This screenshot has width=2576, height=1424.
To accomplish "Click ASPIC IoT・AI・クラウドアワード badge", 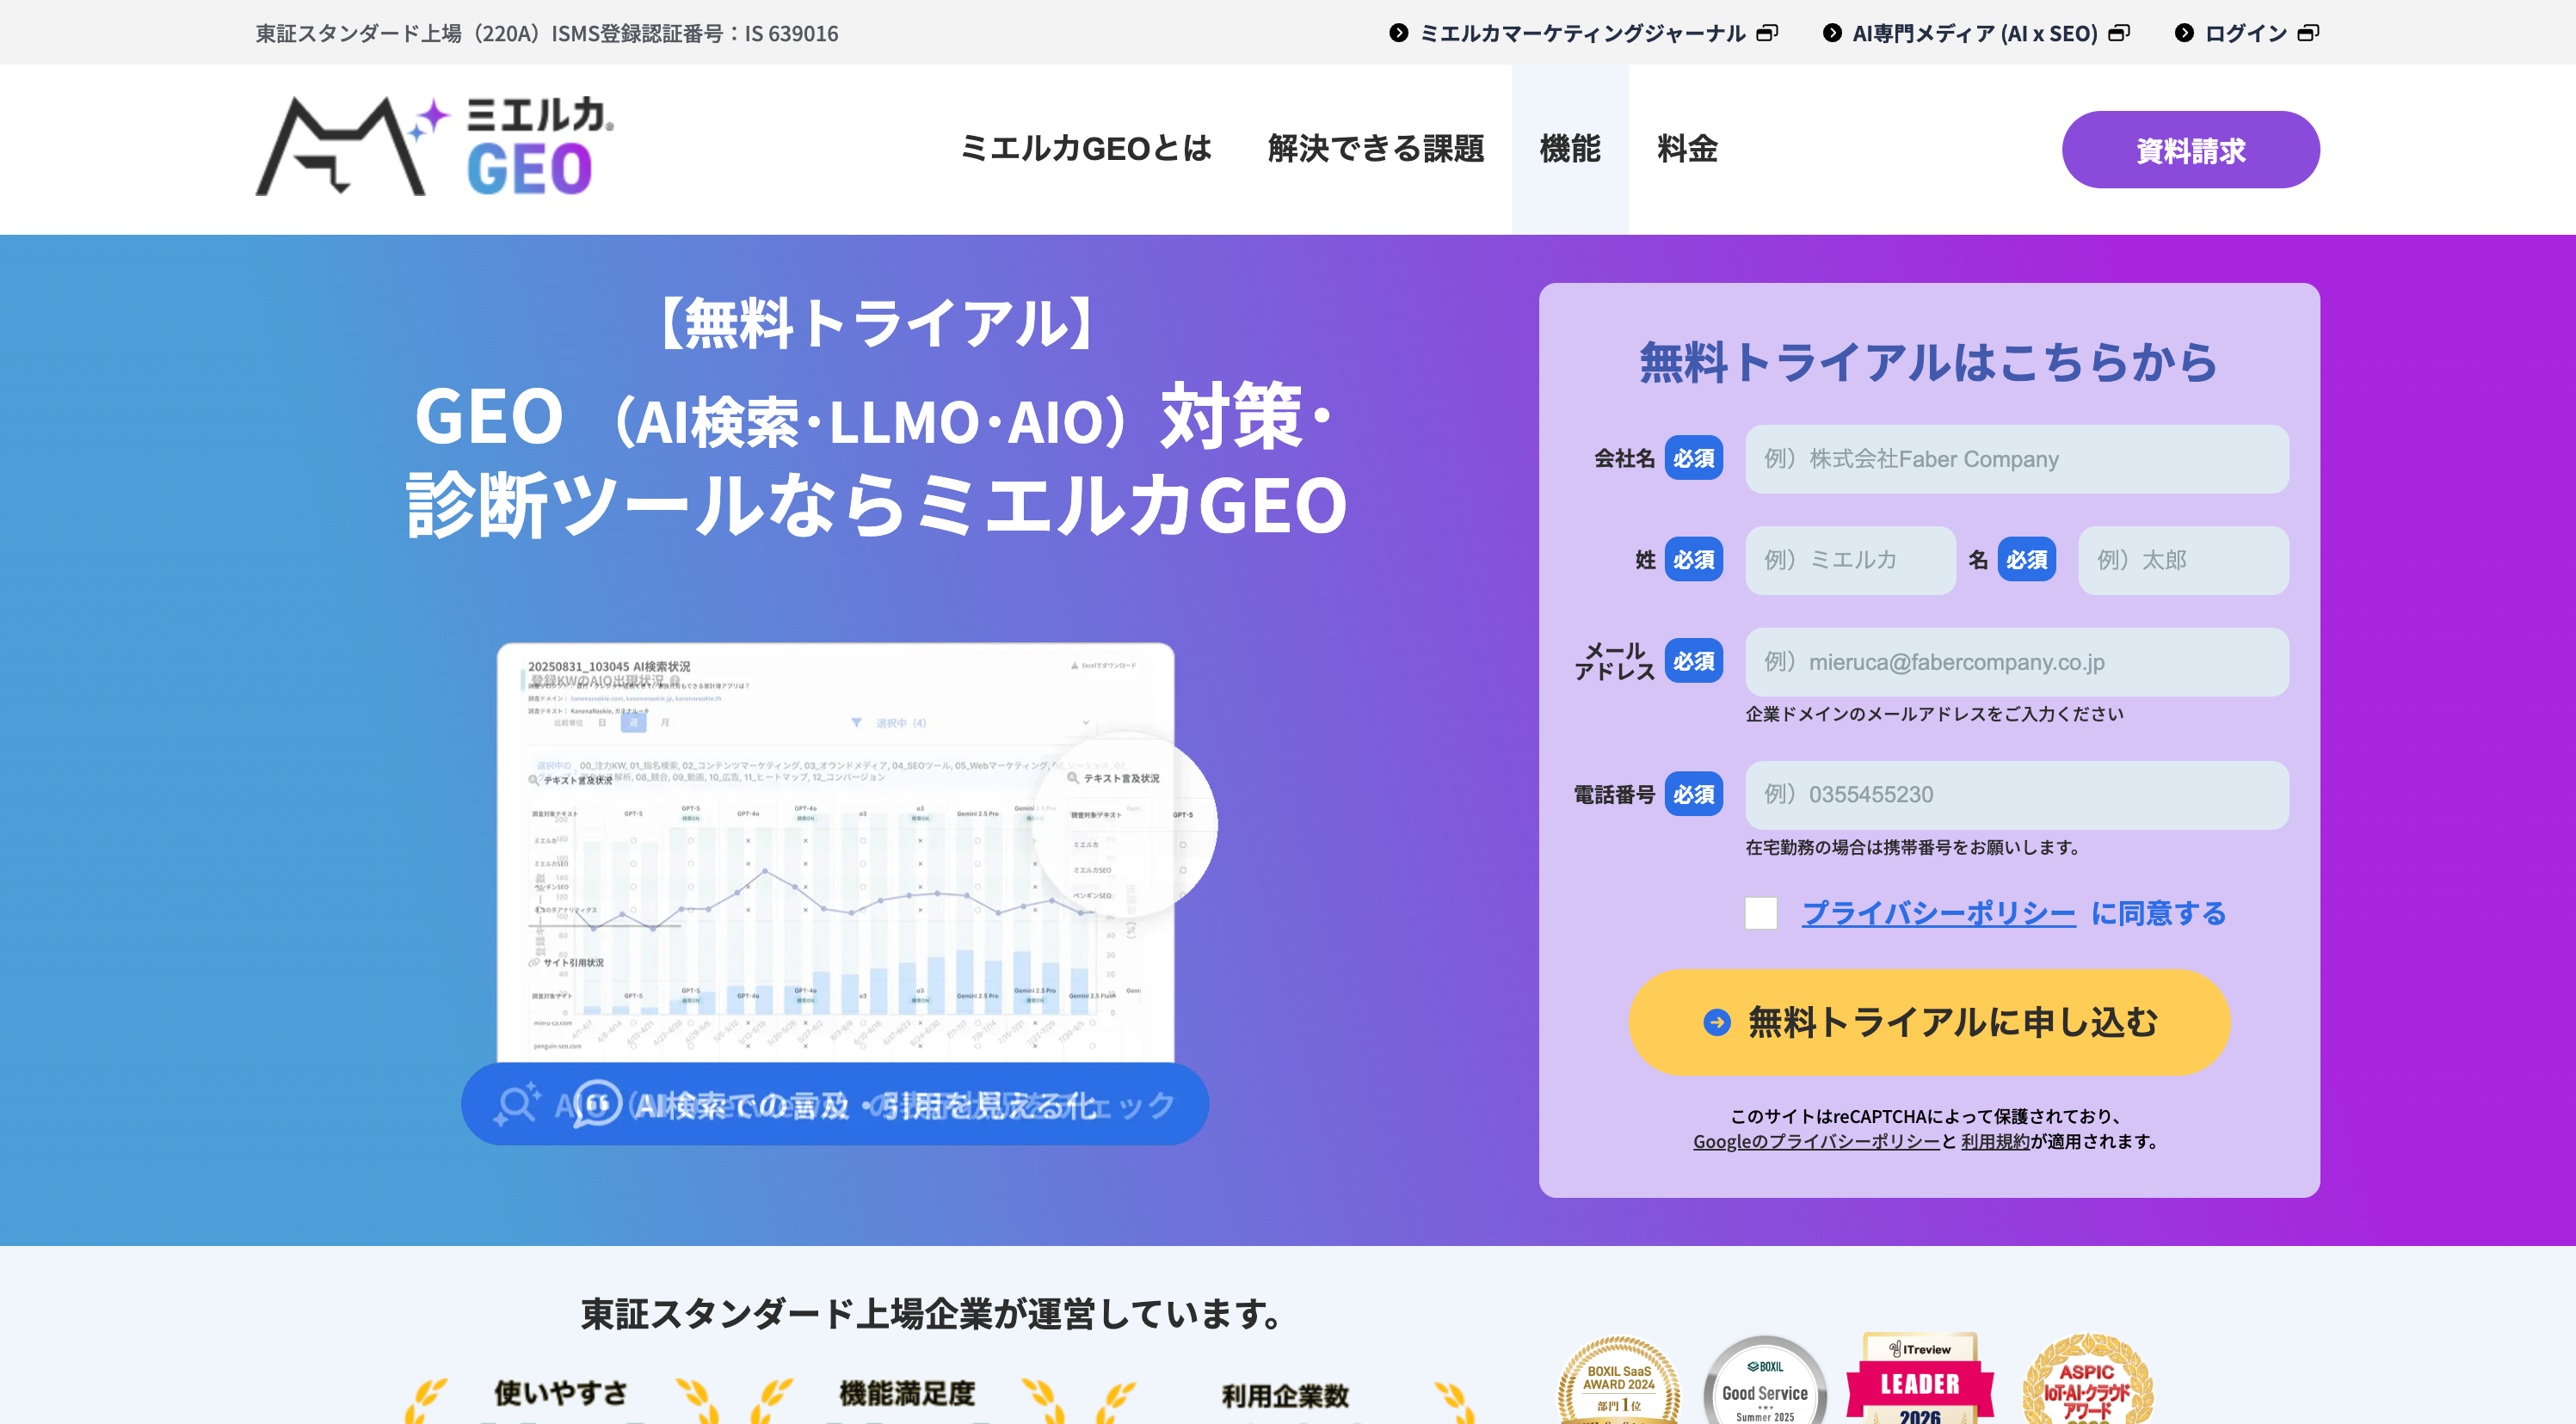I will point(2087,1380).
